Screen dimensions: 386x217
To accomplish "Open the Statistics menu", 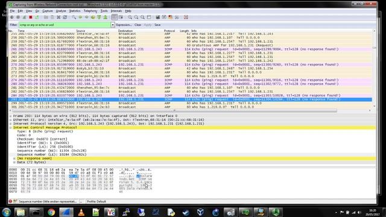I will pos(75,11).
